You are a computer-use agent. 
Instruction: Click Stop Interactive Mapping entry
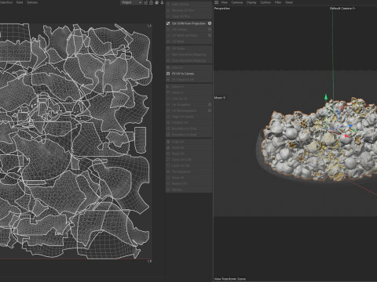[188, 60]
